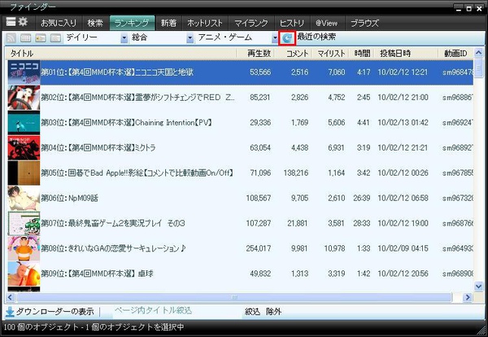Switch to the 検索 tab
Viewport: 488px width, 337px height.
(95, 23)
